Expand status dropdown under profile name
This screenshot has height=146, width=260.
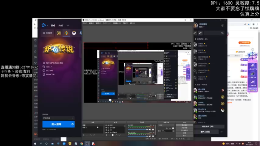pos(202,27)
